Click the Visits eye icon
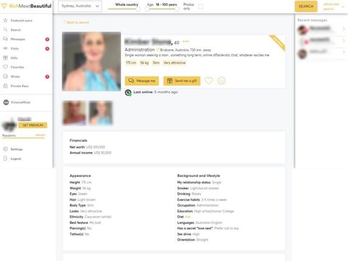 click(x=5, y=49)
